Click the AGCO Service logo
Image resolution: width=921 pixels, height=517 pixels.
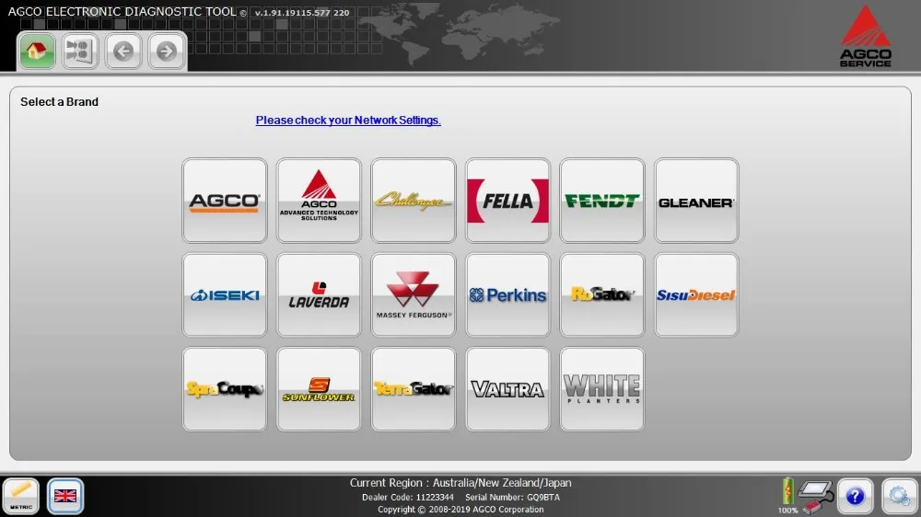(x=865, y=37)
